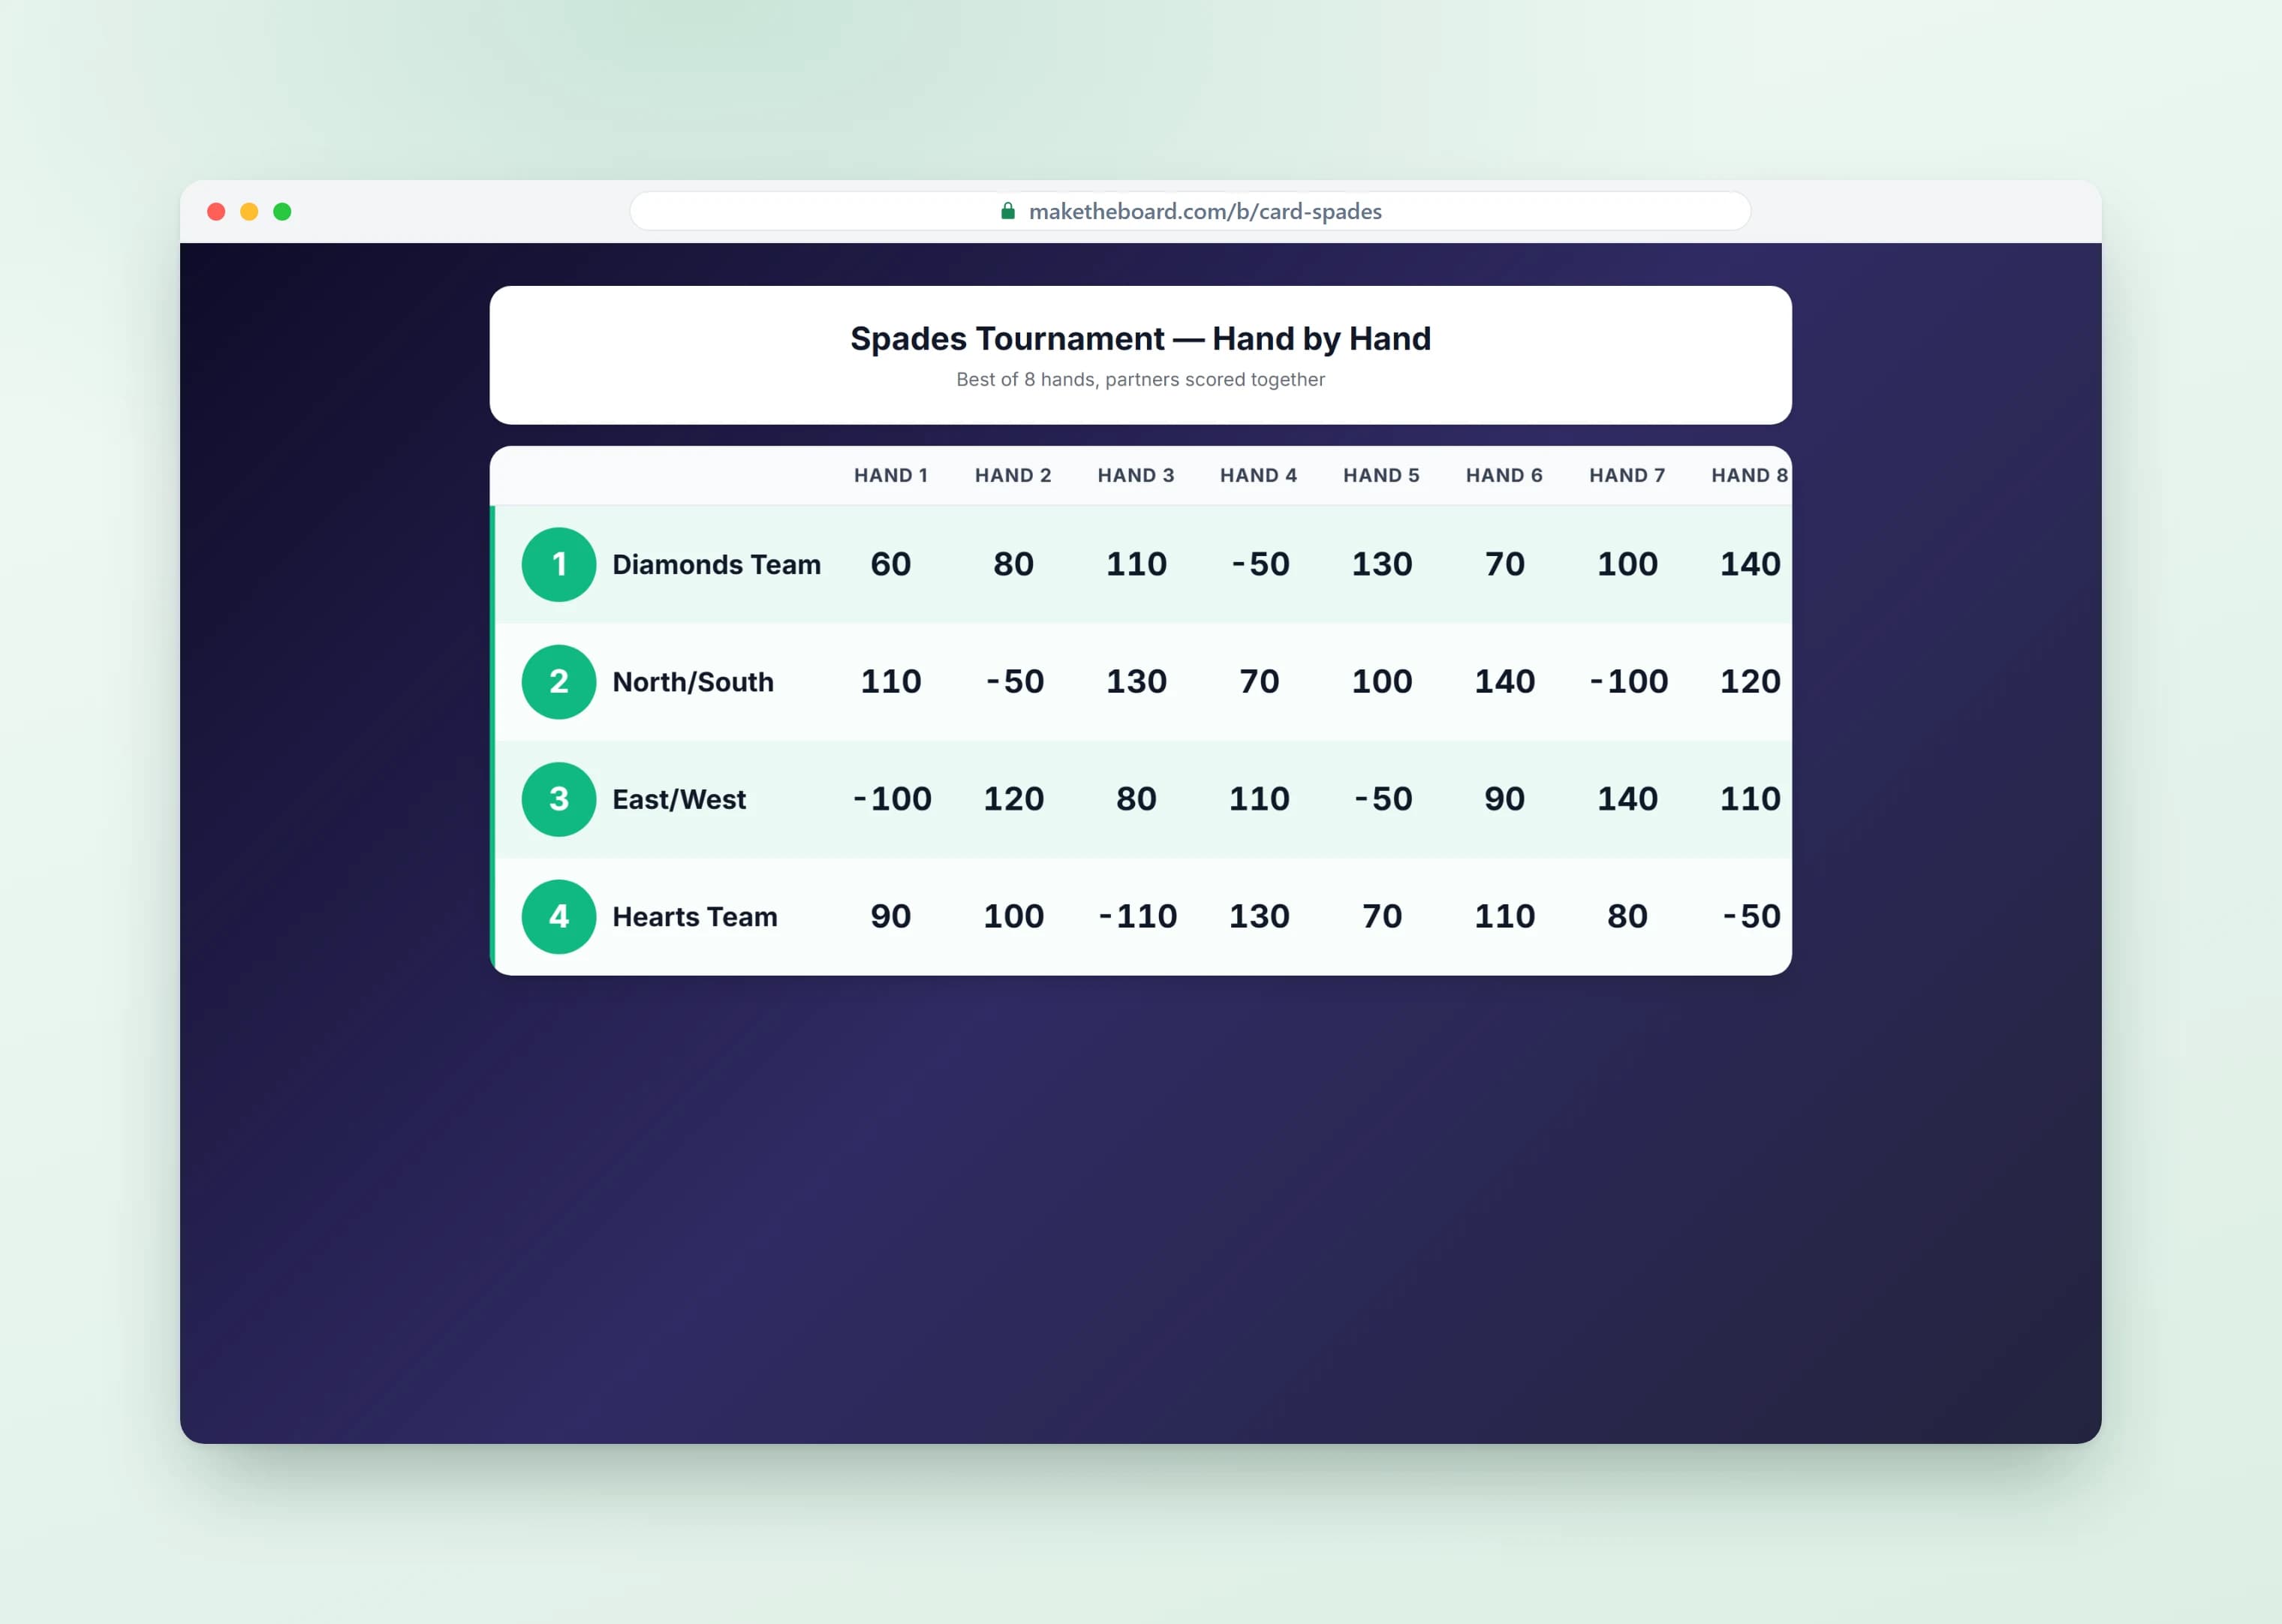Click North/South Hand 8 score 120
Viewport: 2282px width, 1624px height.
1750,682
